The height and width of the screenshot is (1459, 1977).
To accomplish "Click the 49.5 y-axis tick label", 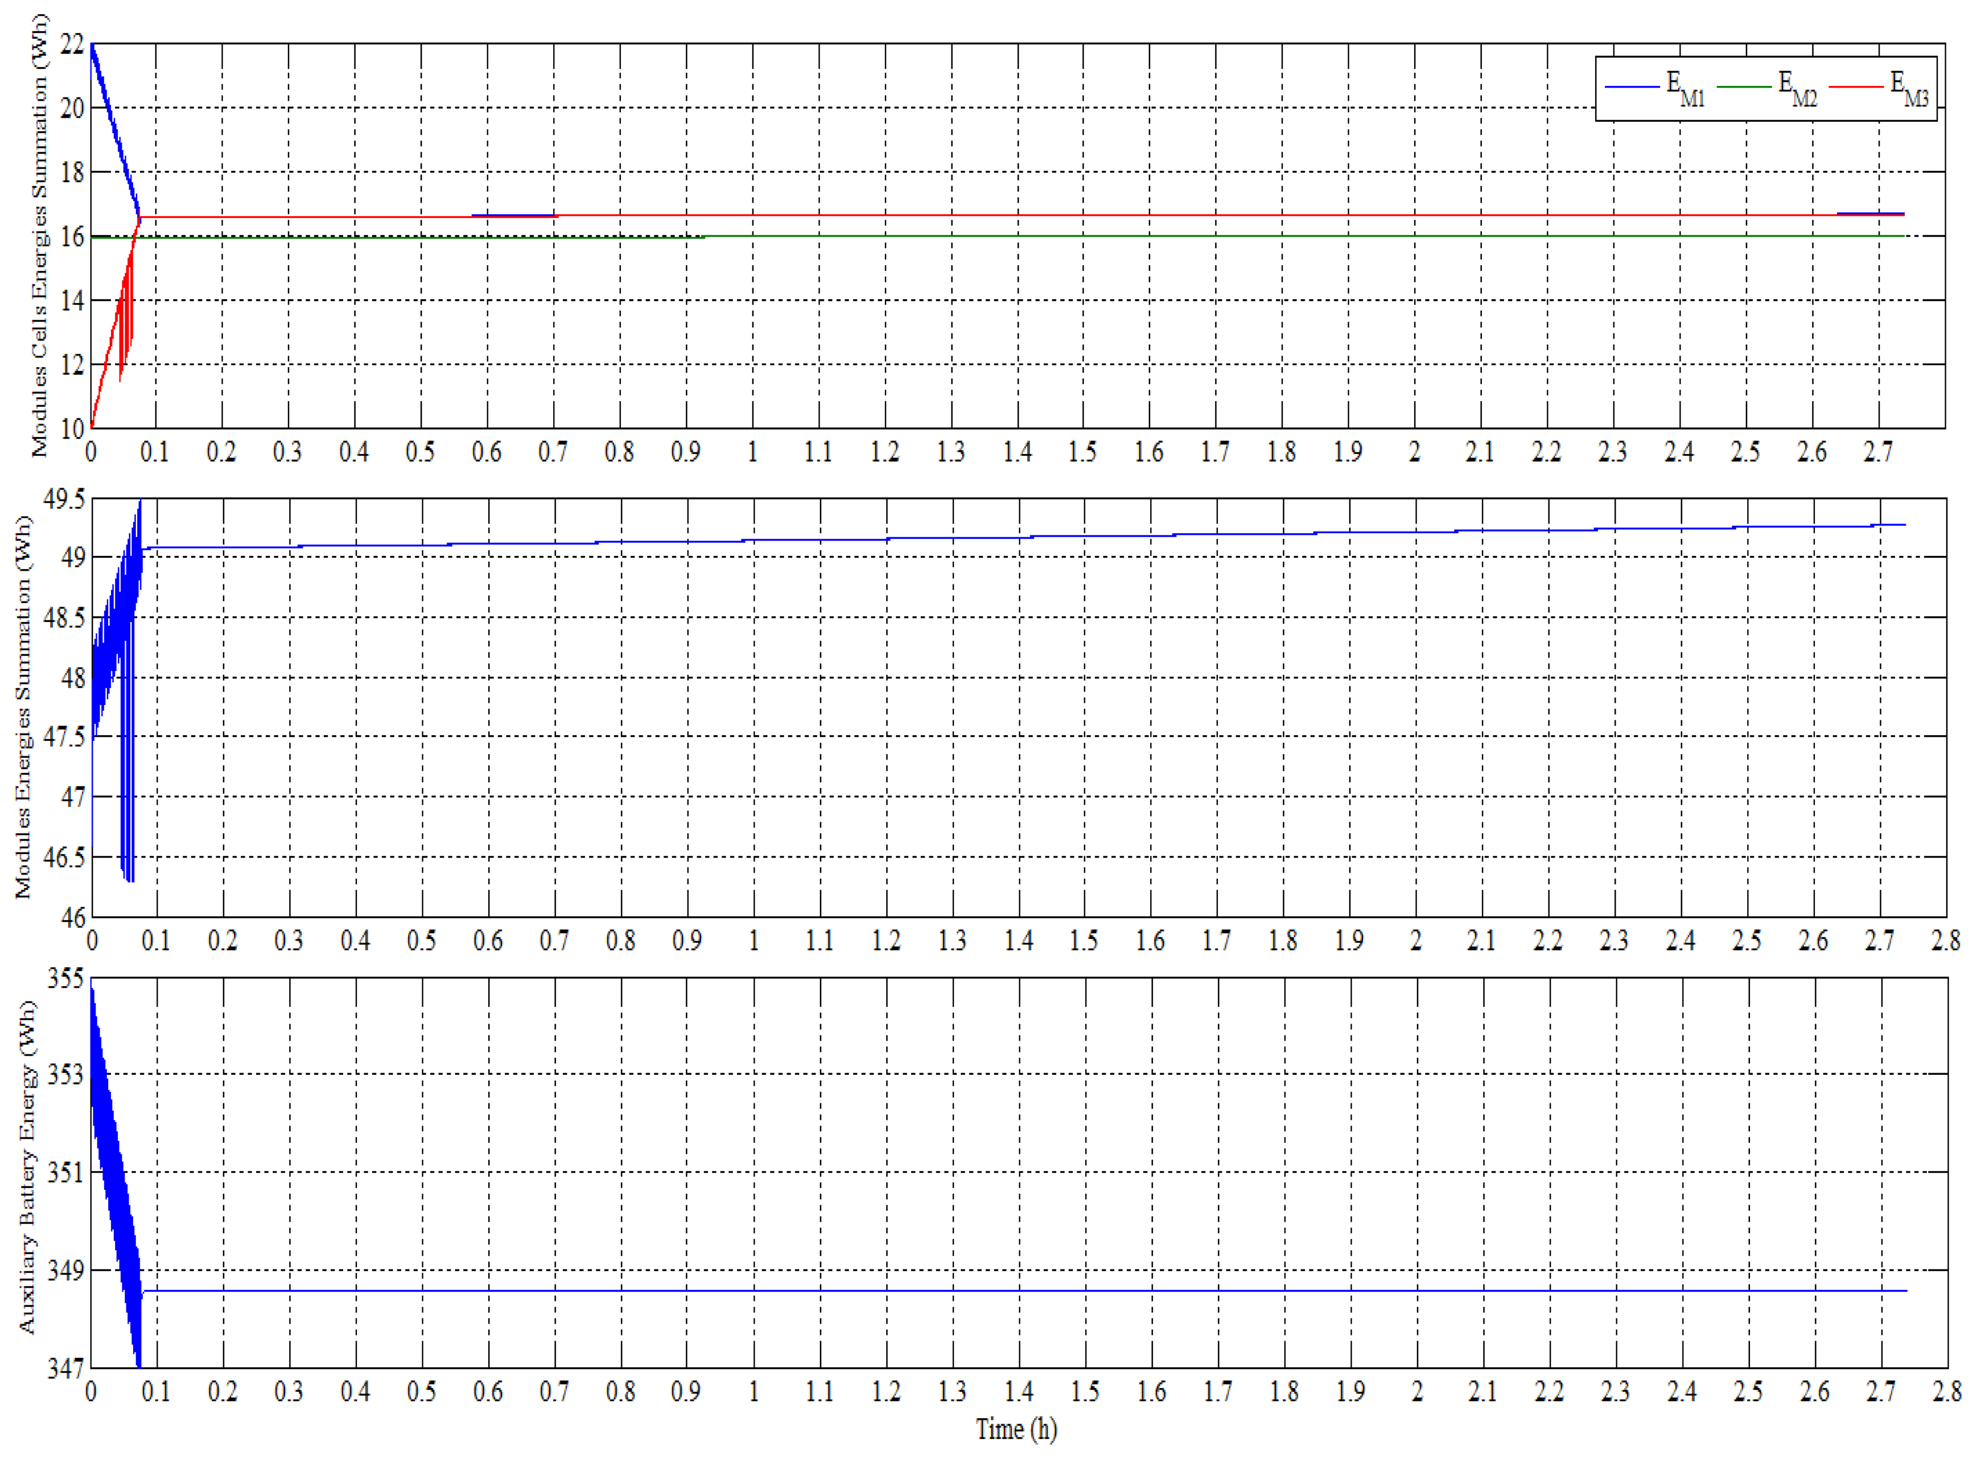I will coord(64,500).
